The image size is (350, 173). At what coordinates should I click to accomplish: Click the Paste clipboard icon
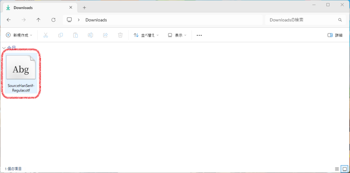coord(76,35)
